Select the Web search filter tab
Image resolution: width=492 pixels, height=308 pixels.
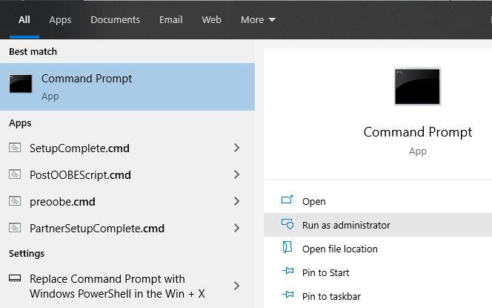[211, 20]
